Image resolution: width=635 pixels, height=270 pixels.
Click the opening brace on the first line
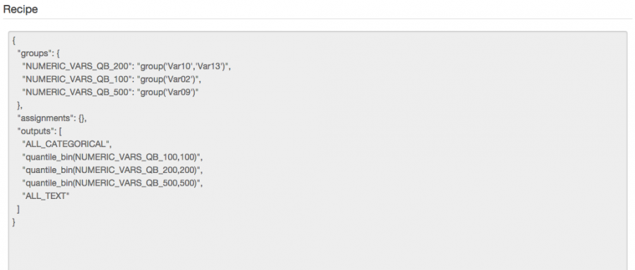pyautogui.click(x=14, y=41)
